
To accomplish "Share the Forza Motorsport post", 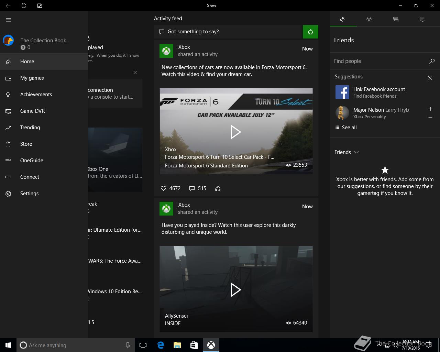I will (x=218, y=188).
